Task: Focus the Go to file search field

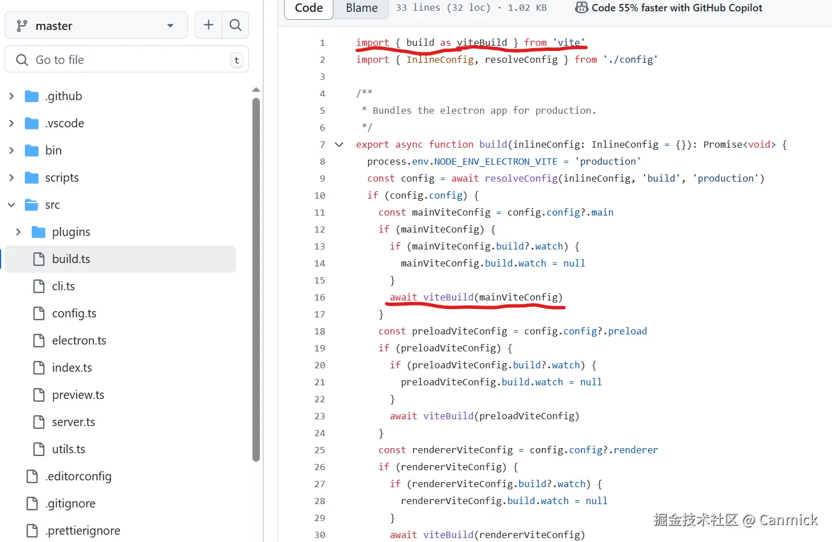Action: [x=127, y=59]
